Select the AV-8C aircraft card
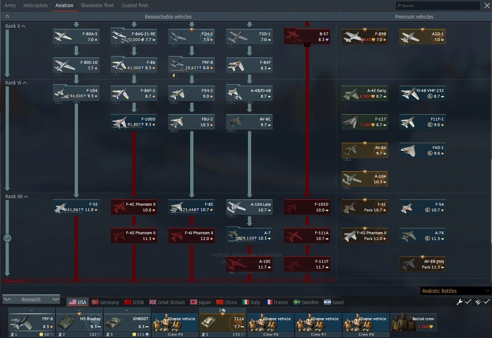 [249, 122]
